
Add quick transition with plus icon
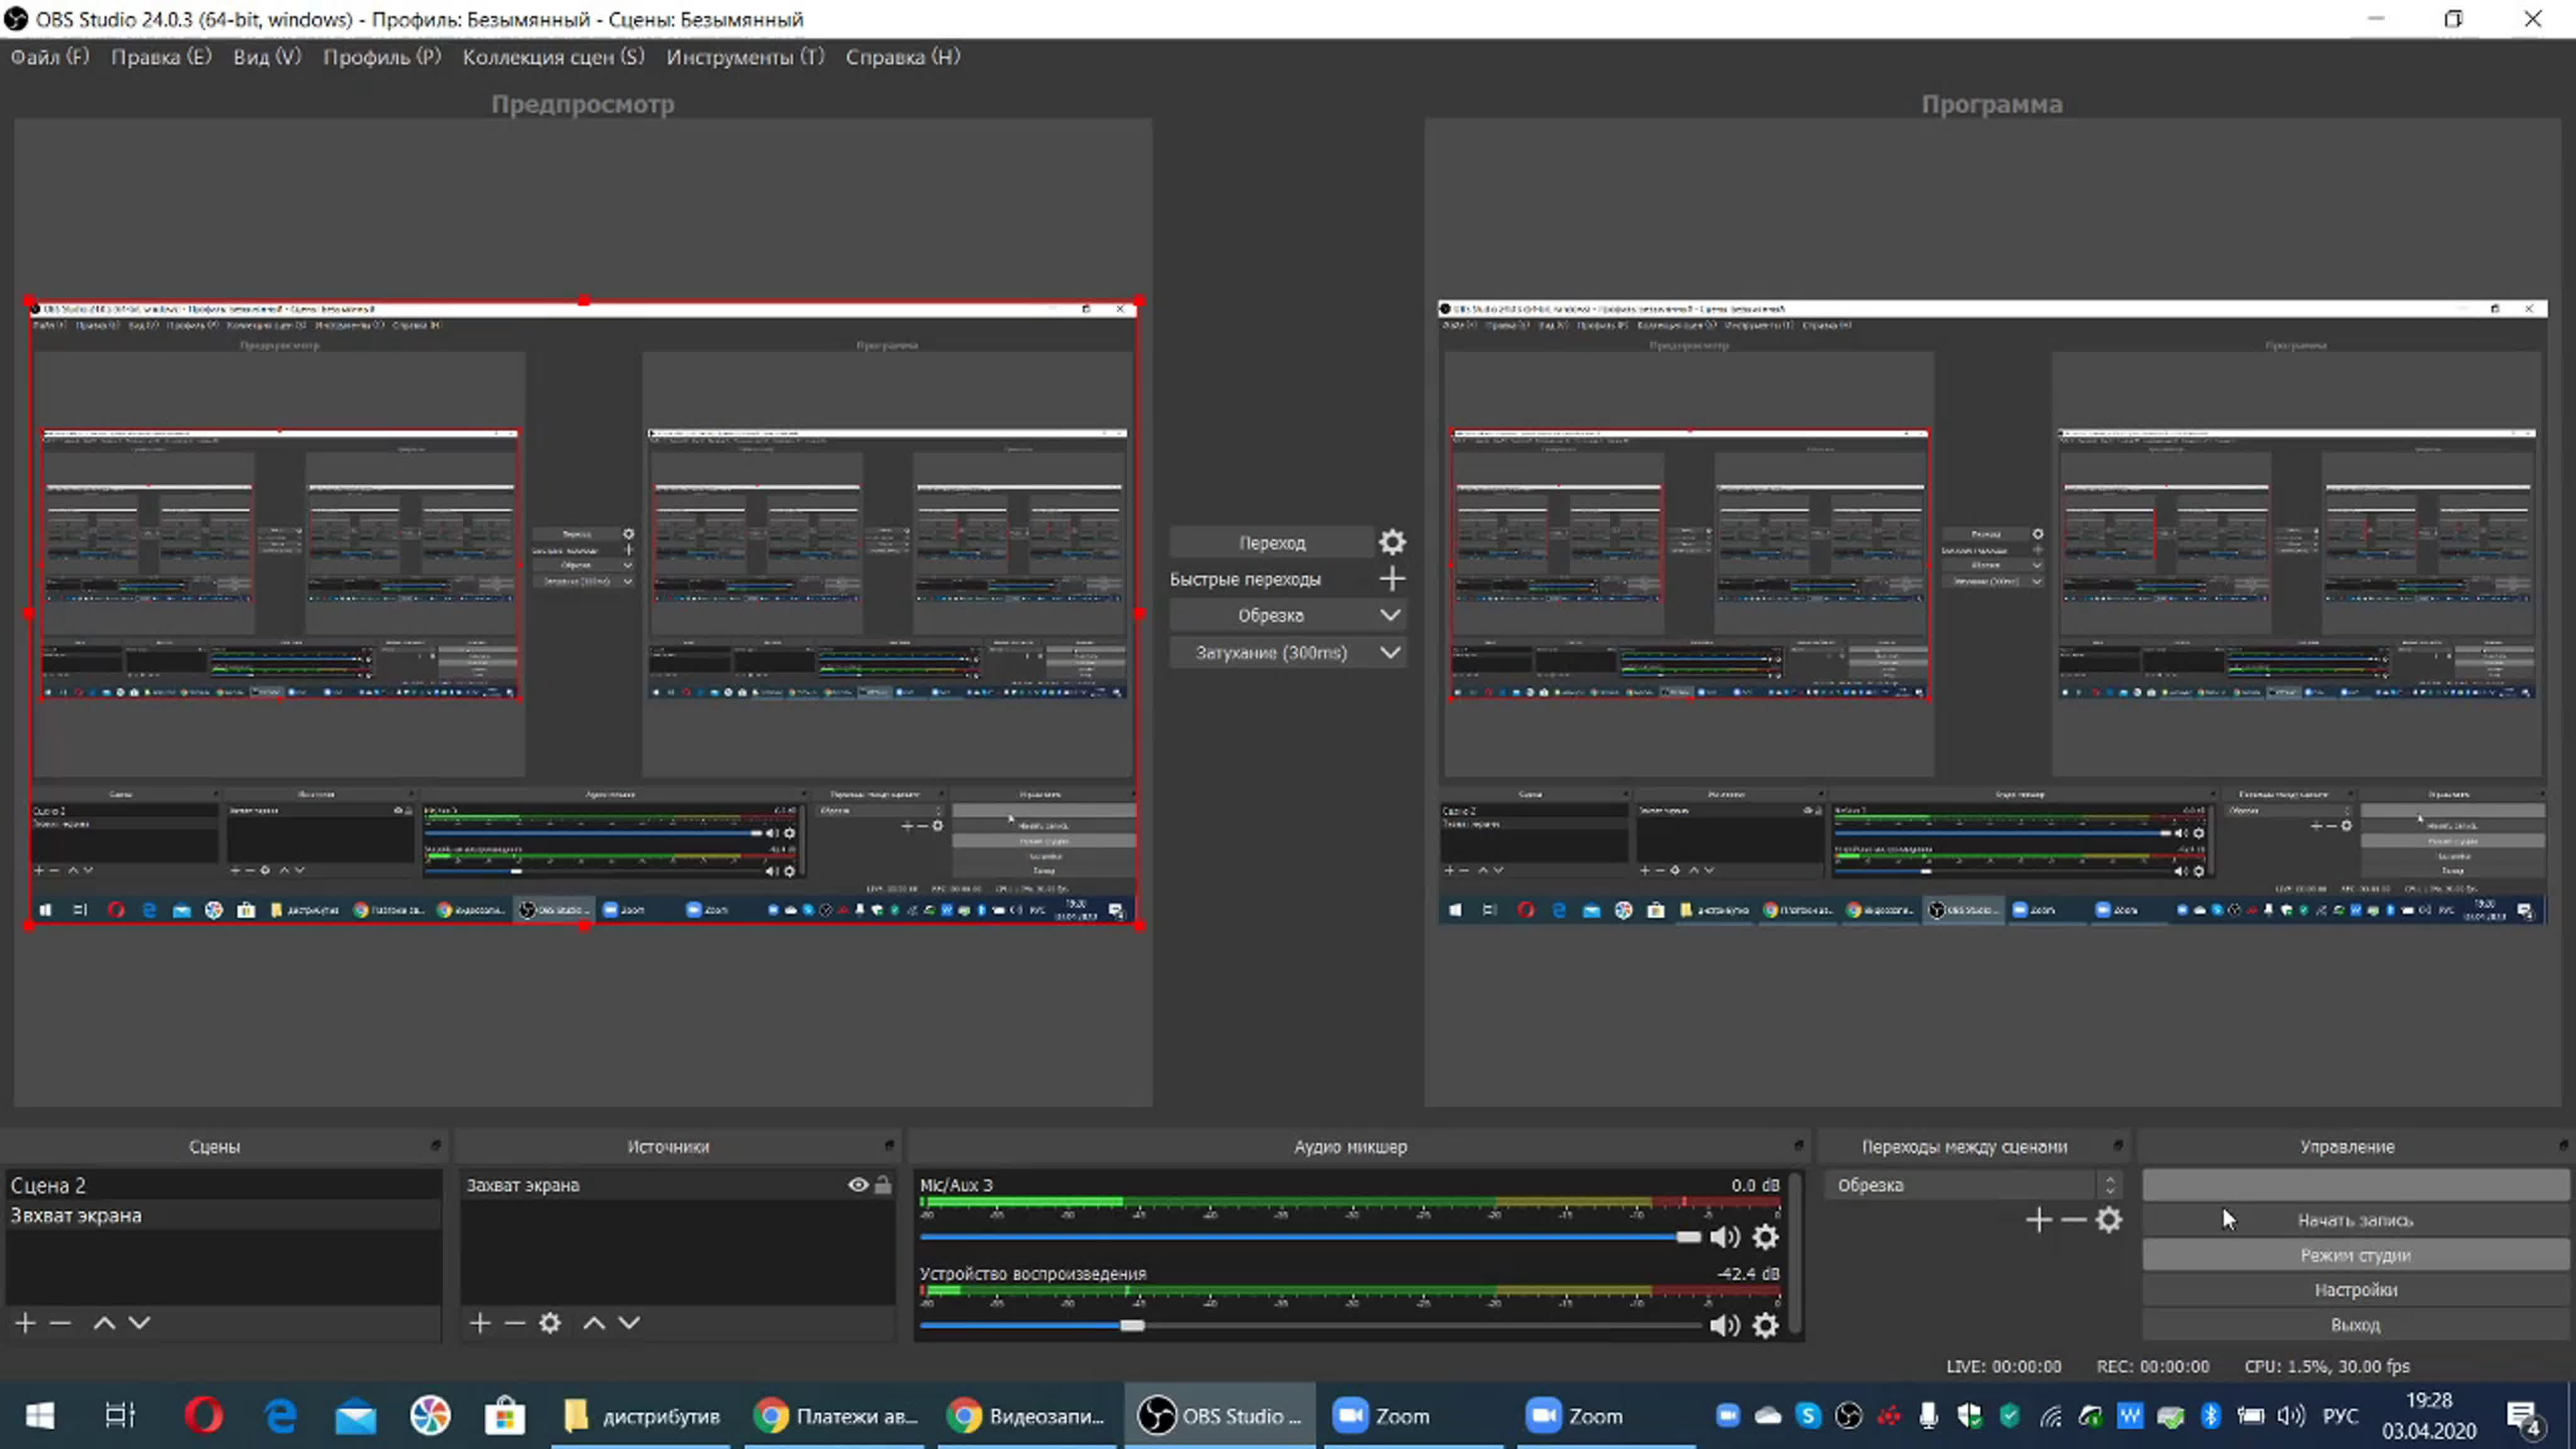(x=1392, y=578)
